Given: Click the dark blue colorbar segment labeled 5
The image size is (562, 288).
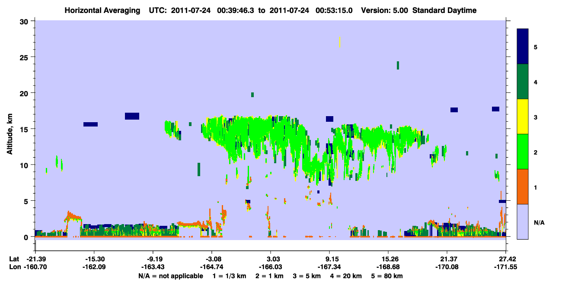Looking at the screenshot, I should 523,47.
